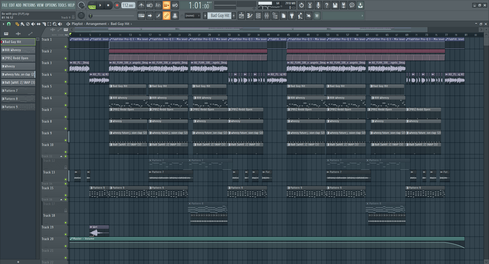Open the PATTERNS menu
The image size is (489, 264).
29,5
